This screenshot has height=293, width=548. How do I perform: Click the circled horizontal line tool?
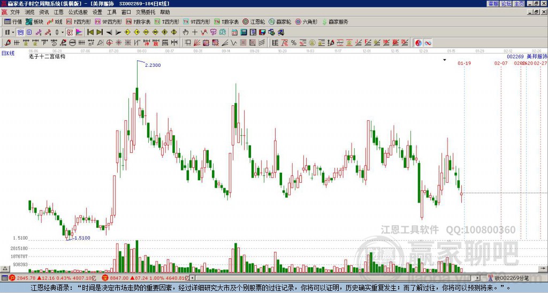pos(72,43)
